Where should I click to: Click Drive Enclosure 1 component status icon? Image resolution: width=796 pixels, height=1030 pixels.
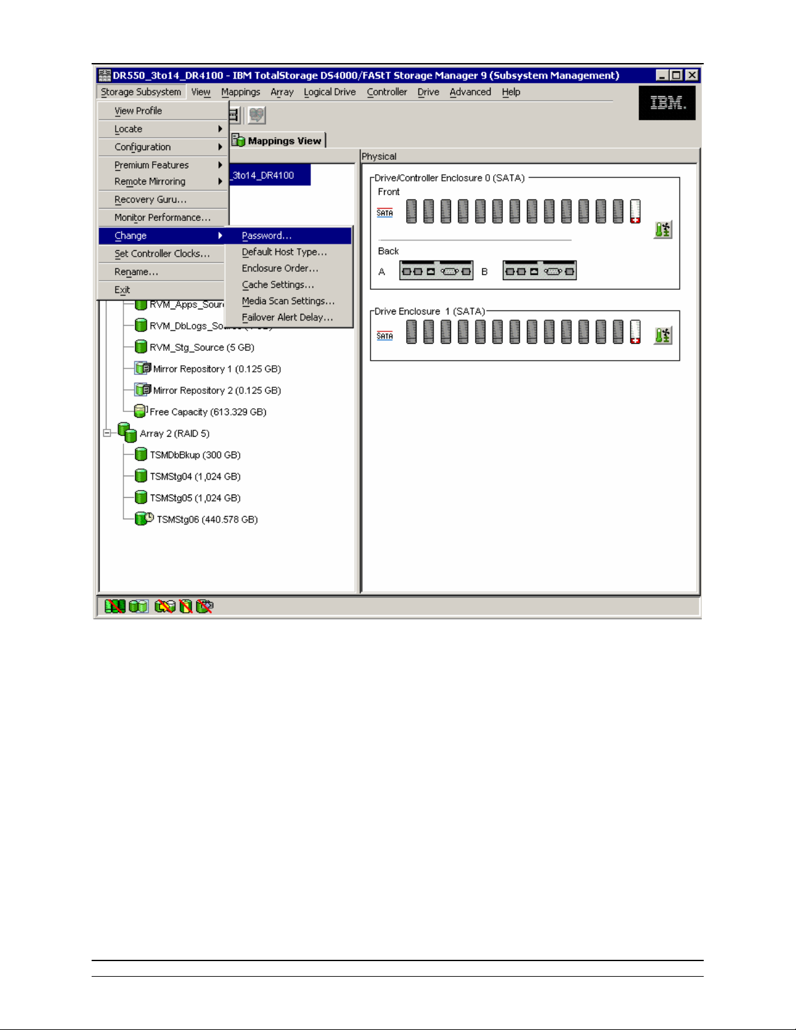click(663, 335)
